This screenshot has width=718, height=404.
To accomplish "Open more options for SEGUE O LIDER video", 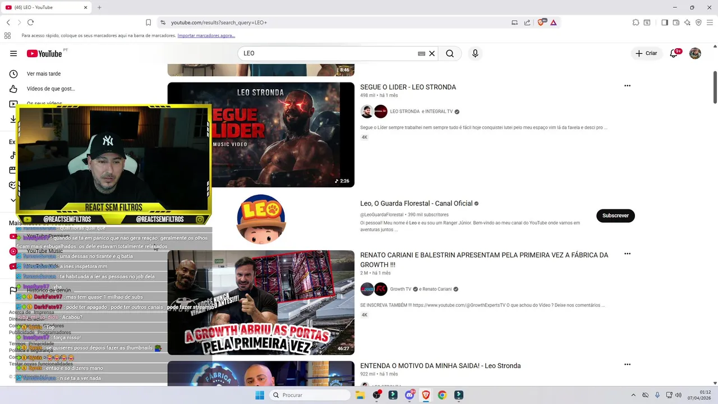I will [627, 86].
